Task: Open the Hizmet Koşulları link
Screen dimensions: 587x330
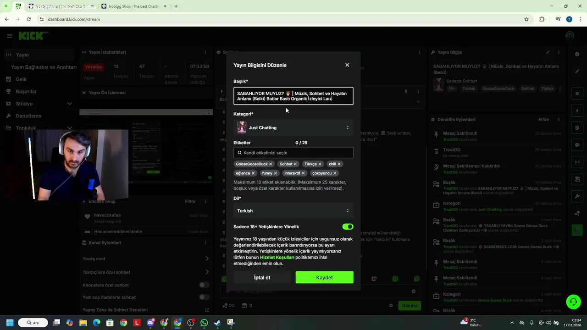Action: tap(277, 258)
